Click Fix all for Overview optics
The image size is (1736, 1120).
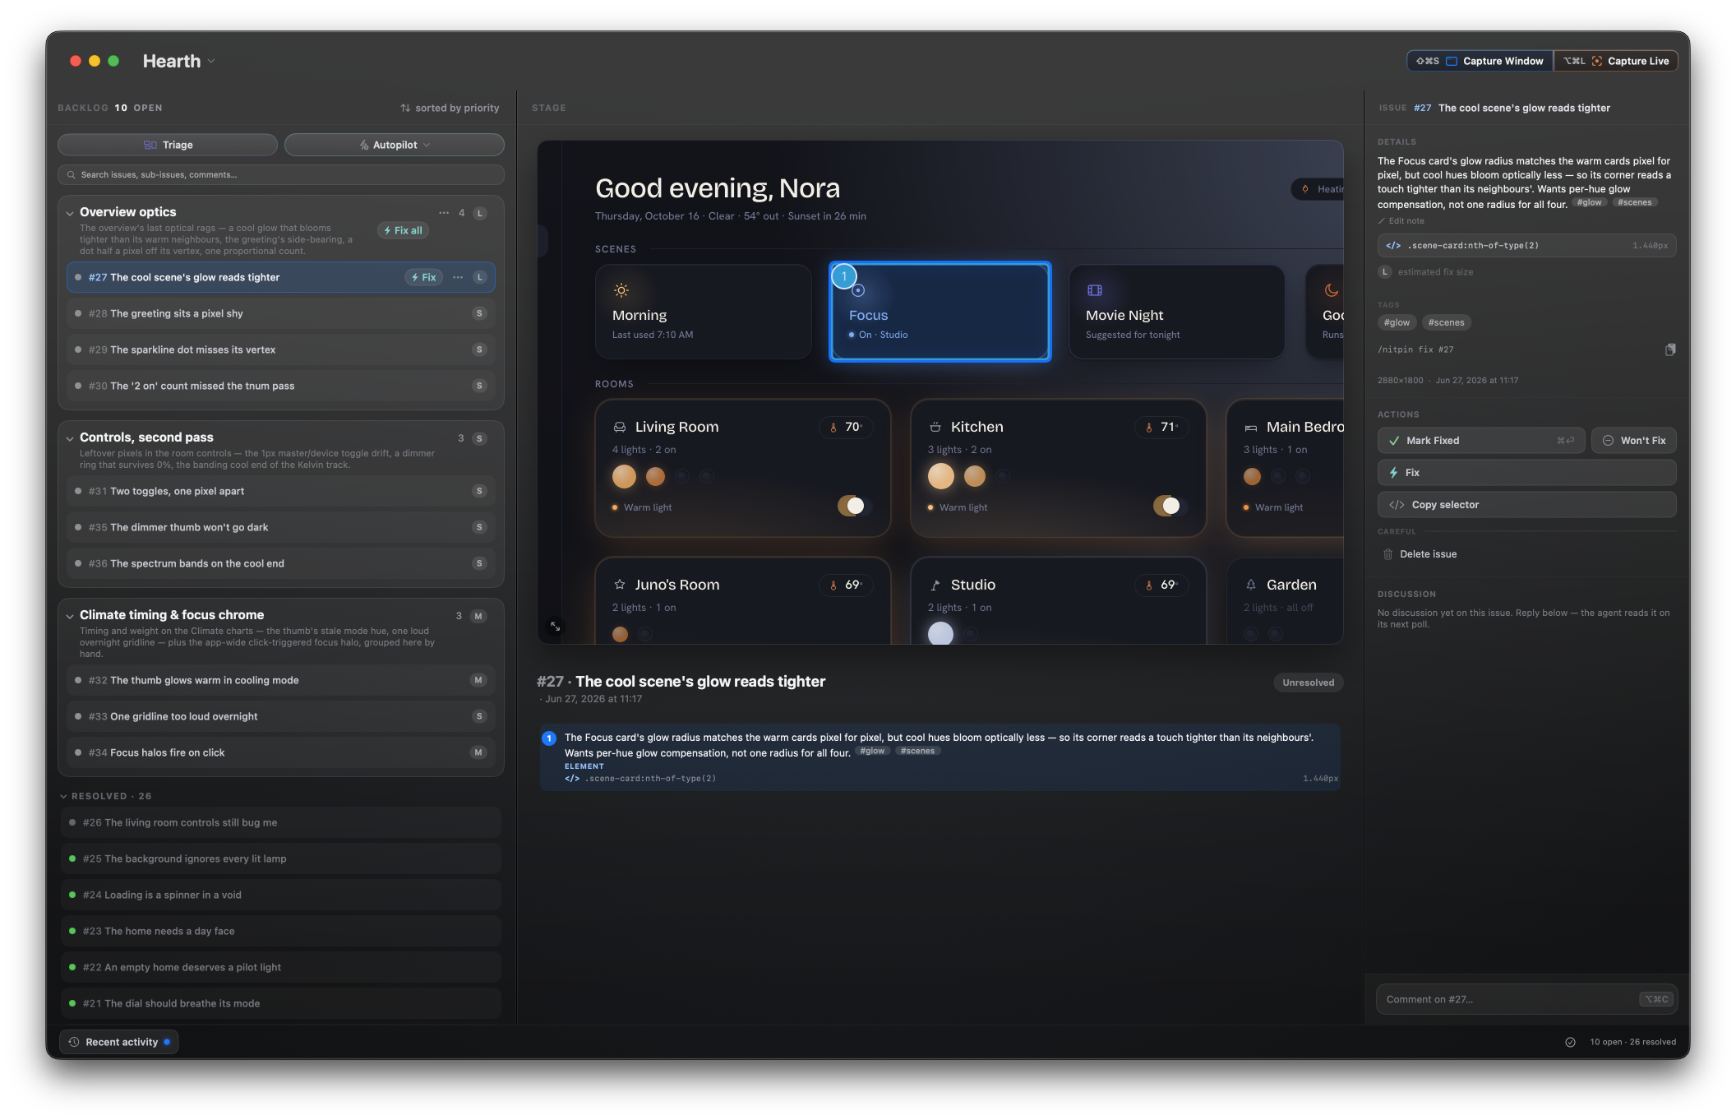(404, 230)
